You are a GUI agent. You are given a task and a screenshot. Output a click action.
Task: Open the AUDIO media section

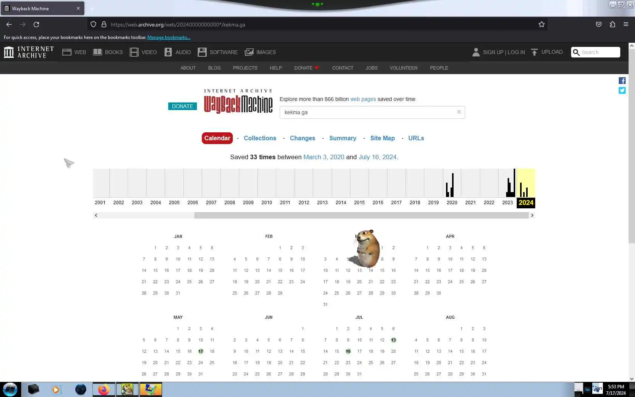pos(177,52)
